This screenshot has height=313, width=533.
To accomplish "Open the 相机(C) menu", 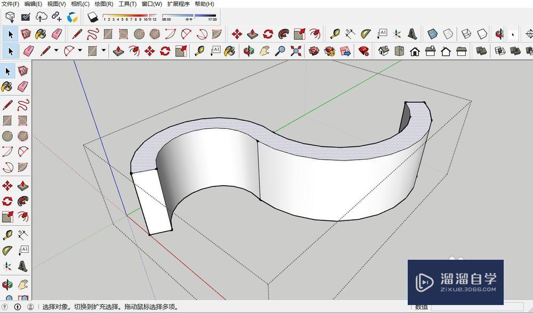I will pos(80,4).
